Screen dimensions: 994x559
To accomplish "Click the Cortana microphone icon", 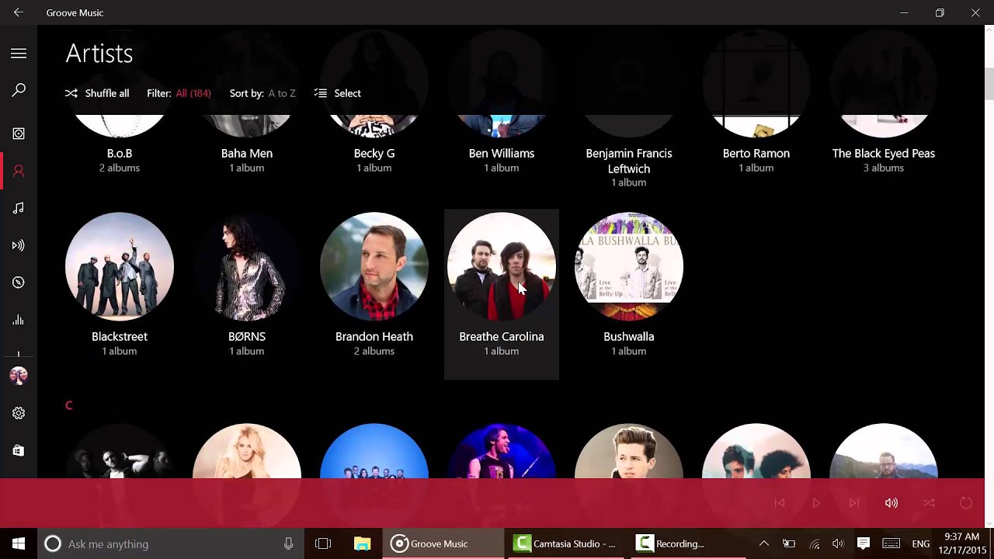I will [289, 543].
